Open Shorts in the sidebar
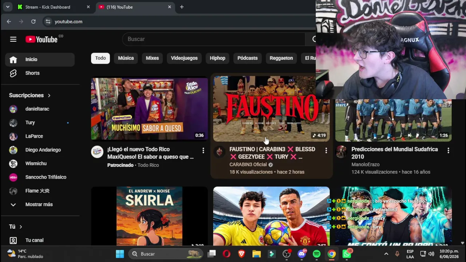This screenshot has width=466, height=262. pyautogui.click(x=40, y=73)
